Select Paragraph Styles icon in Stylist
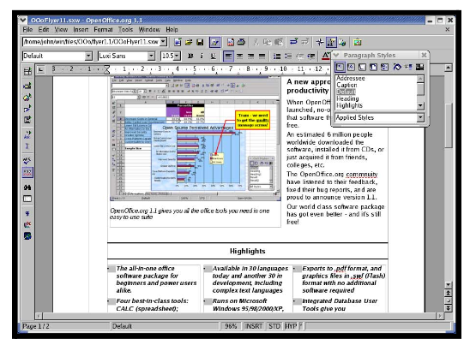 [340, 67]
